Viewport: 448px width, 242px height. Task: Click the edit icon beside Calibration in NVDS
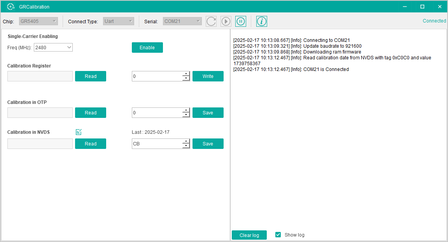tap(79, 132)
